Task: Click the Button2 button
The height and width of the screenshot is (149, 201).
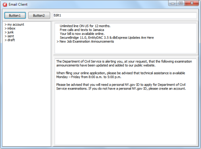Action: click(x=39, y=16)
